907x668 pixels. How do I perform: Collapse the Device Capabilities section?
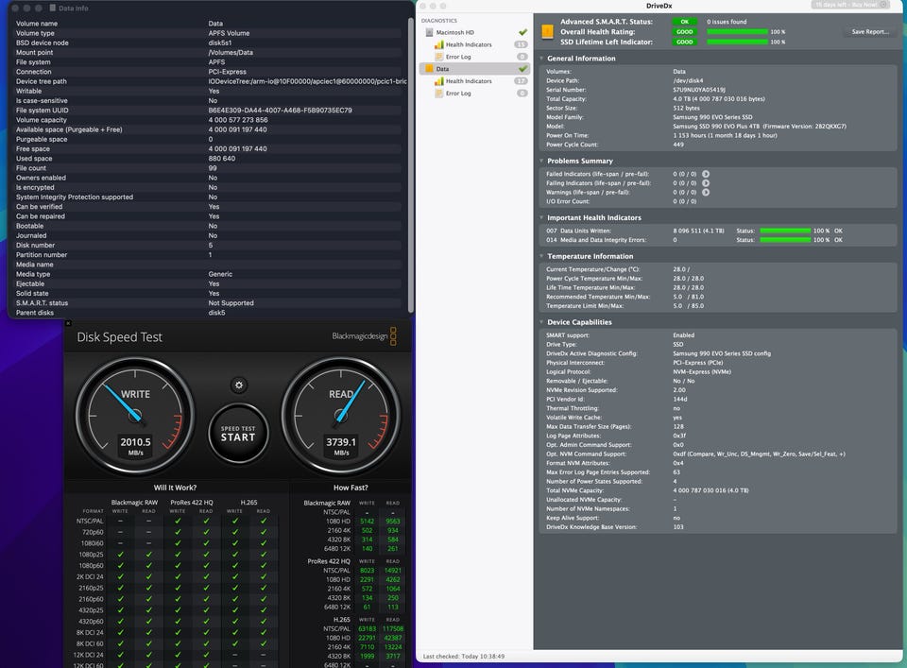coord(542,322)
